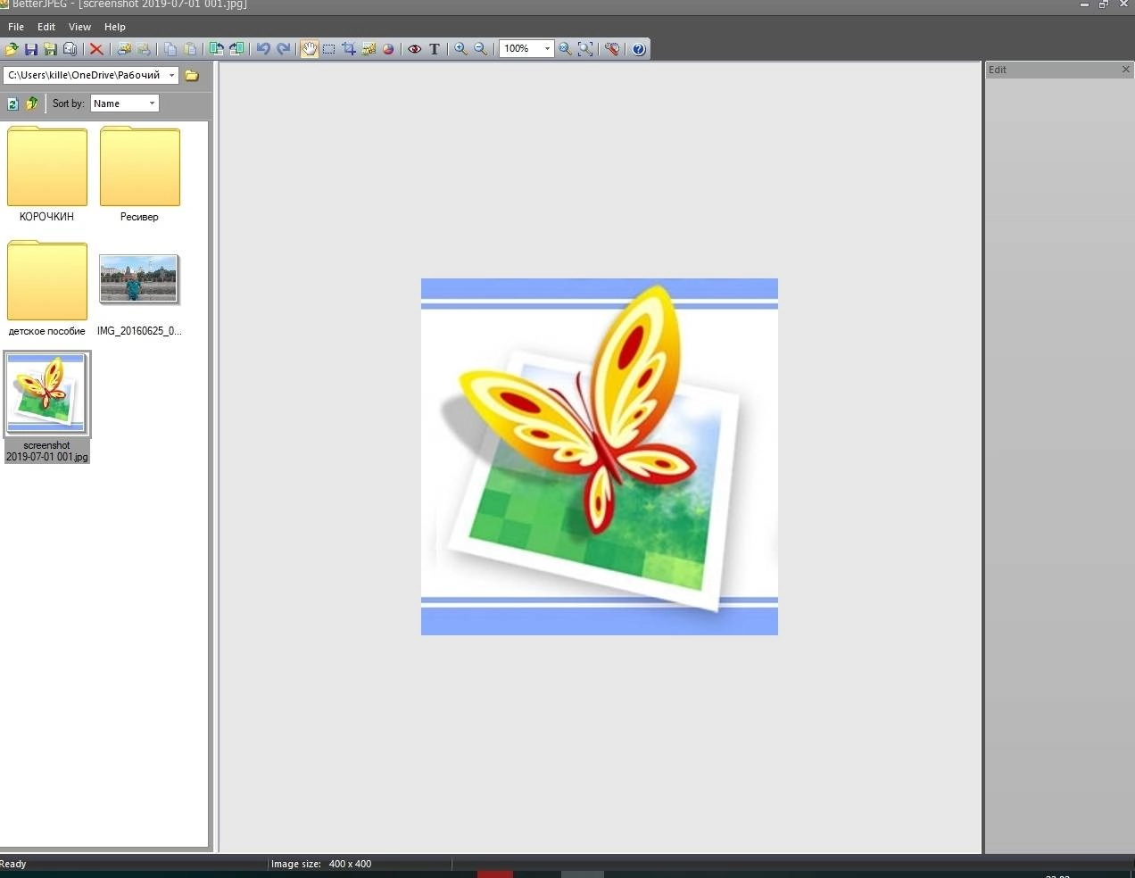Open the options tools icon

click(x=612, y=49)
